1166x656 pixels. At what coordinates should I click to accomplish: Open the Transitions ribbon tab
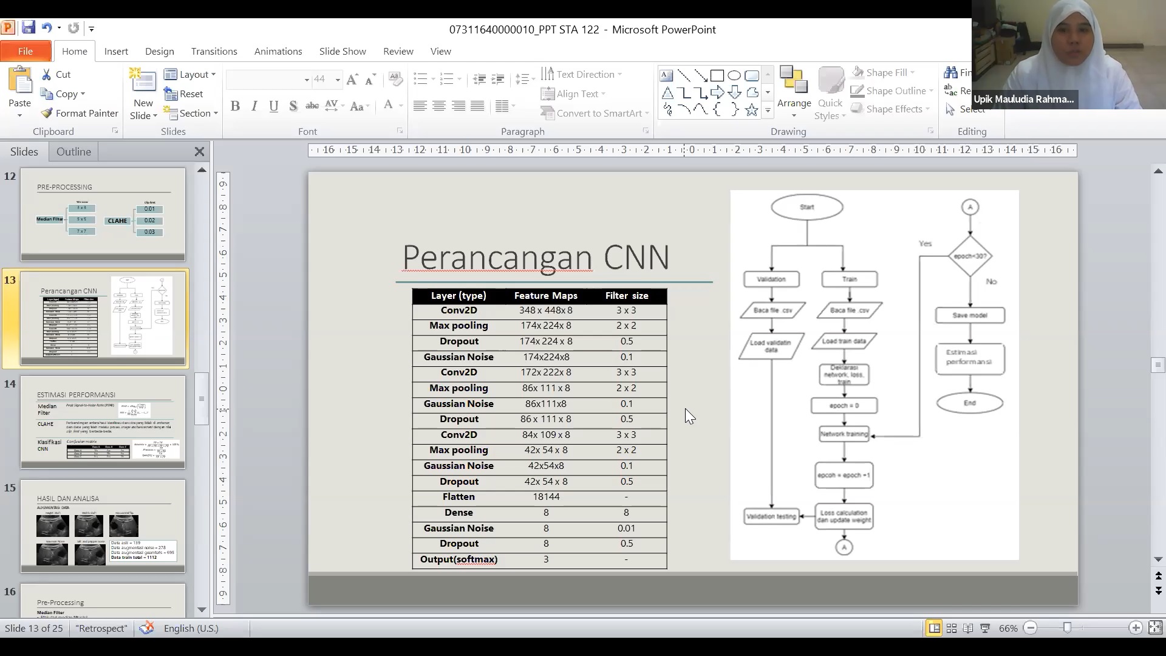[214, 51]
